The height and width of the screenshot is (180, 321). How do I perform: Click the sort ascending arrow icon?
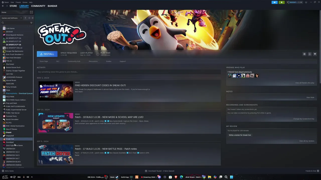pyautogui.click(x=25, y=18)
